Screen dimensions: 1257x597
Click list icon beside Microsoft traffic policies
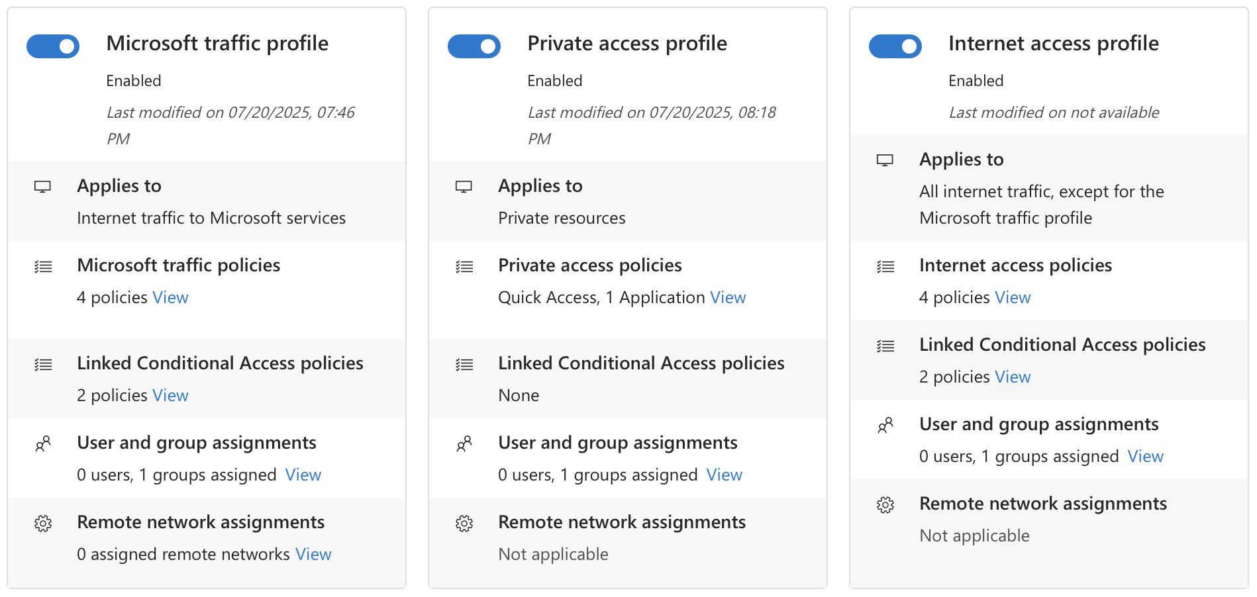coord(43,267)
